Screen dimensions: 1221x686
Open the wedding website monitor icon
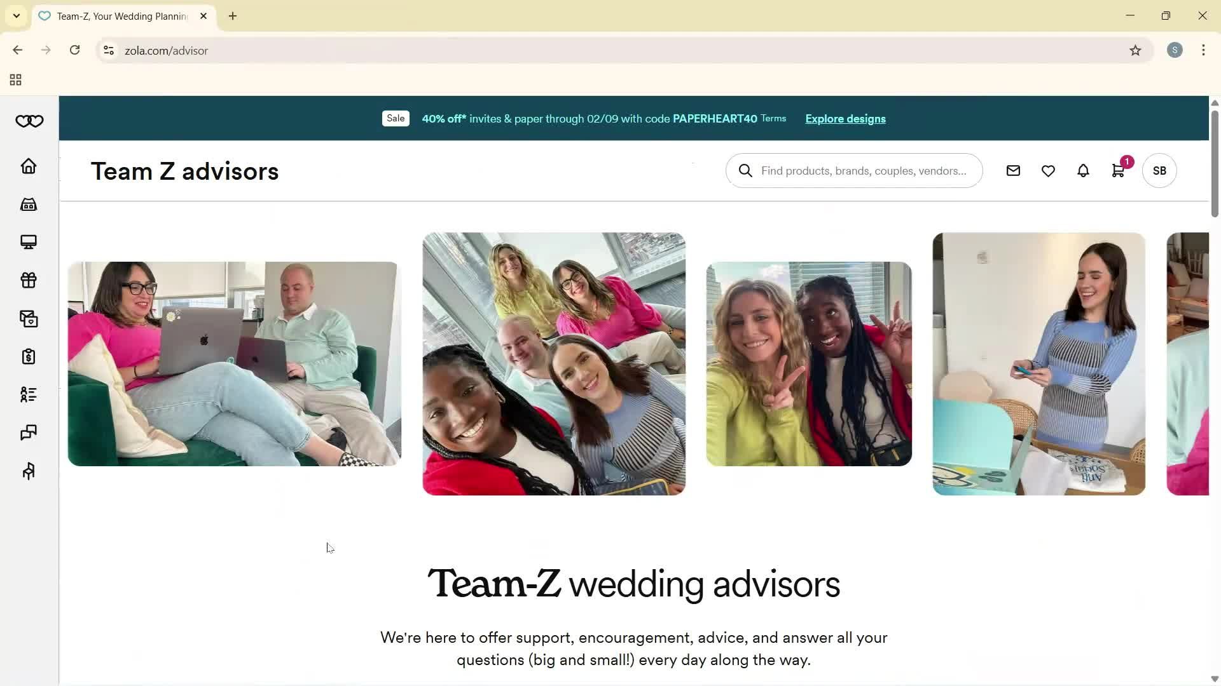tap(29, 242)
